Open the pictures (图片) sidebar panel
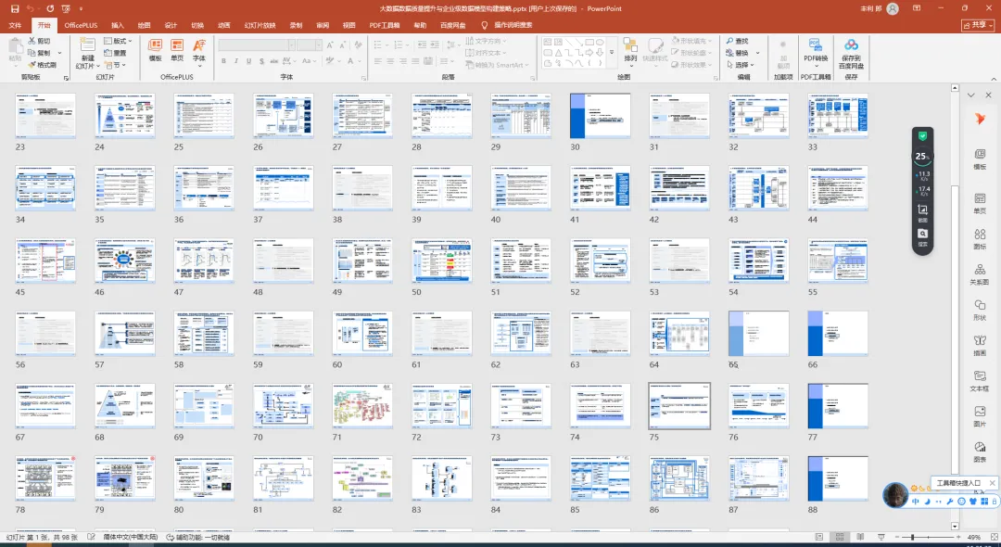This screenshot has width=1001, height=547. coord(980,416)
